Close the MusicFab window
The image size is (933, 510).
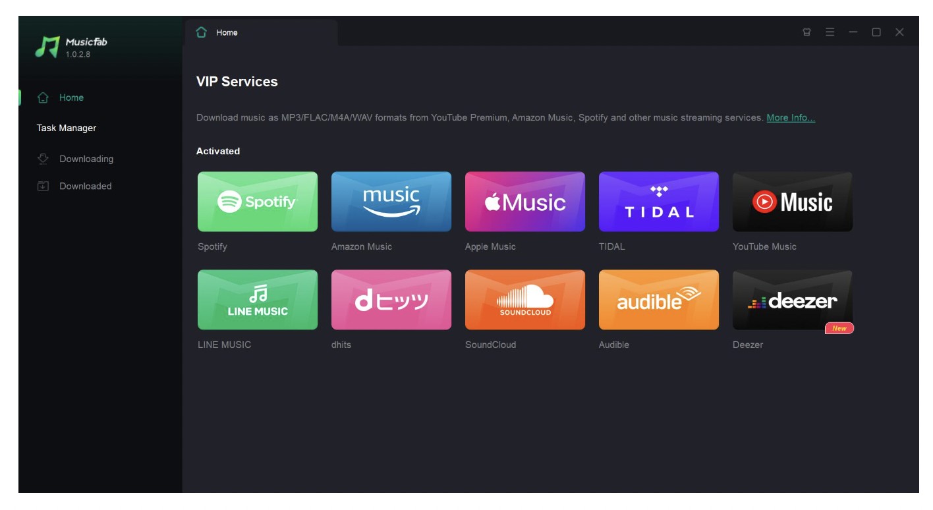point(899,32)
